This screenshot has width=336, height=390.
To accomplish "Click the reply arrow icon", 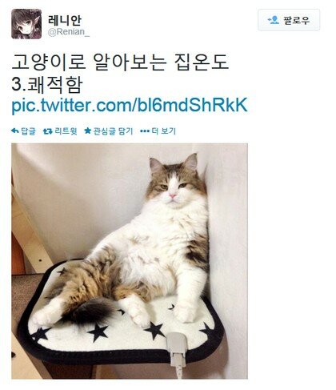I will click(15, 131).
